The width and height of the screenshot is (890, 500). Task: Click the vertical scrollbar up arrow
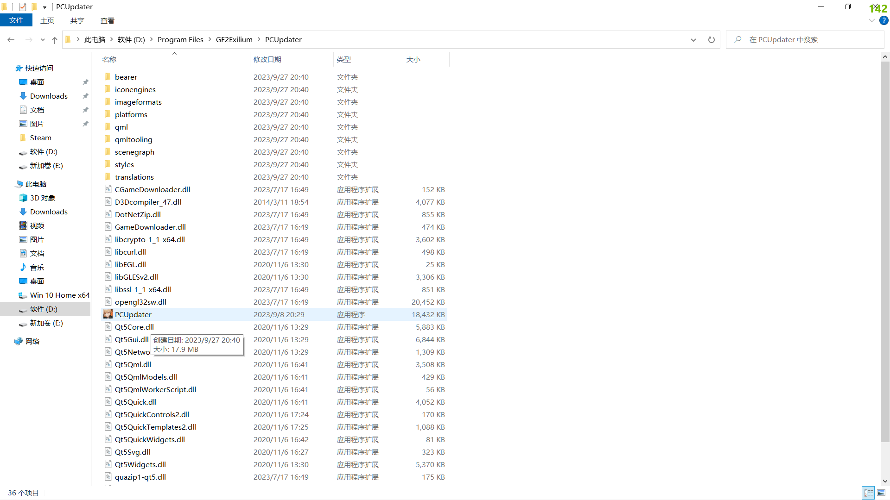[885, 56]
